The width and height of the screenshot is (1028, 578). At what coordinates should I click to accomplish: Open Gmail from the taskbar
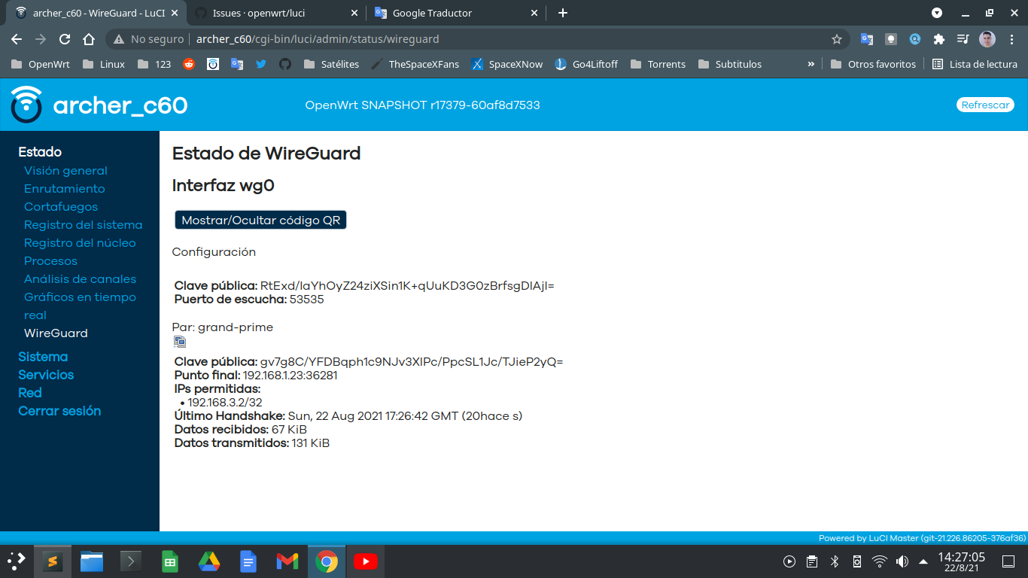287,561
